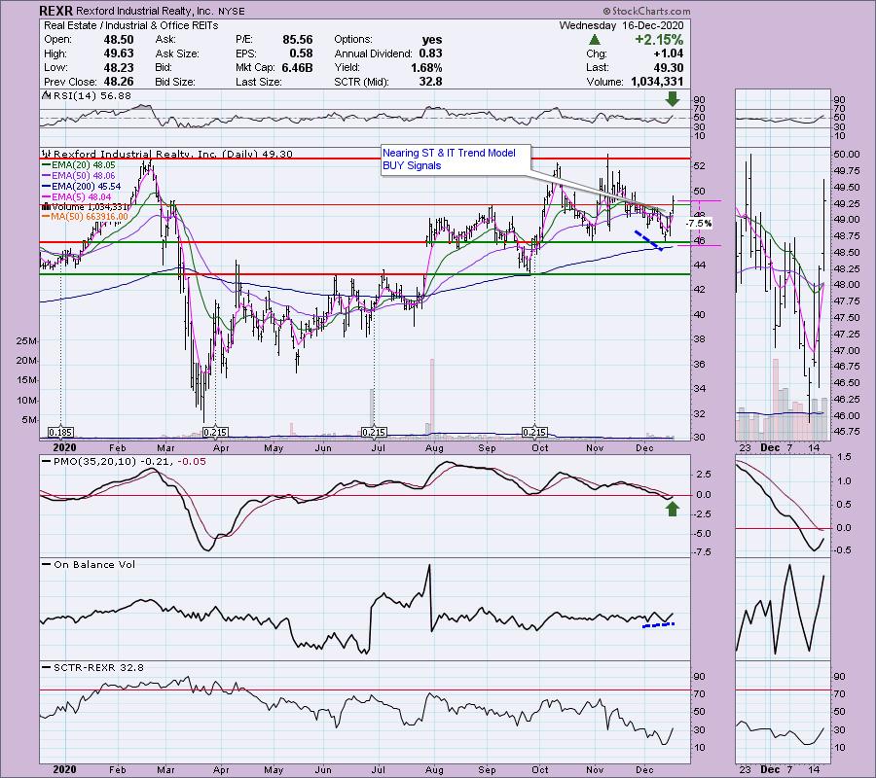Click the 'Real Estate / Industrial & Office REITs' sector line
This screenshot has width=876, height=778.
[x=130, y=25]
